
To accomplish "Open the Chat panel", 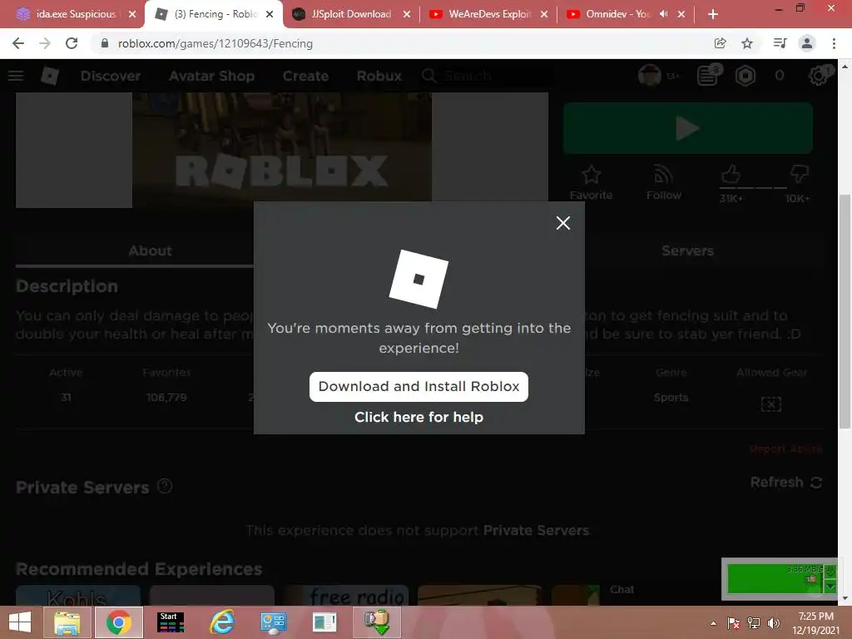I will click(x=622, y=590).
